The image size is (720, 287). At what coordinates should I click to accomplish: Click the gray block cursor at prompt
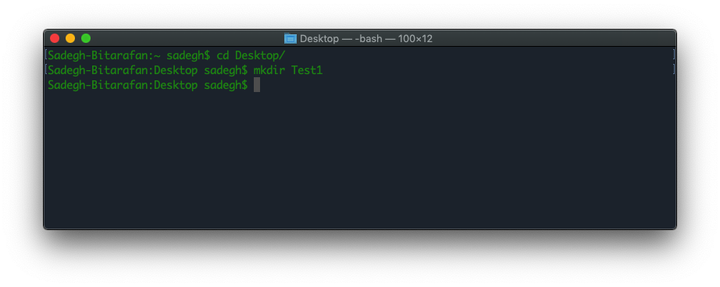pyautogui.click(x=257, y=84)
